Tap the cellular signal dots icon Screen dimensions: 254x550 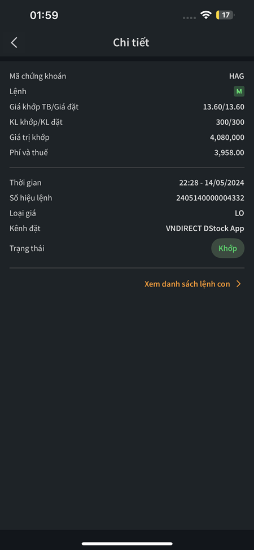click(x=190, y=16)
